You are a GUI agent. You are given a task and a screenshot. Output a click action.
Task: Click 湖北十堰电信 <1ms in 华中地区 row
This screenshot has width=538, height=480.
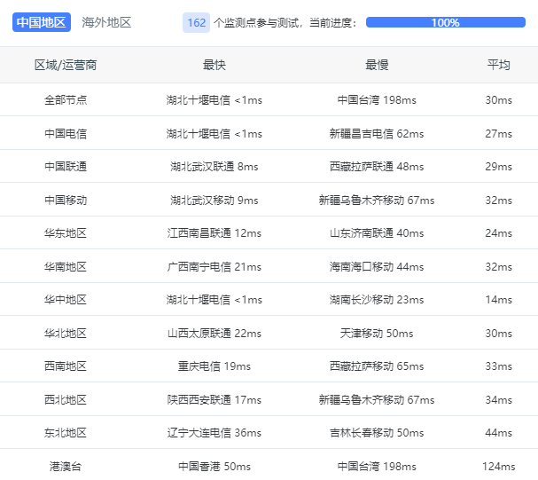coord(214,300)
